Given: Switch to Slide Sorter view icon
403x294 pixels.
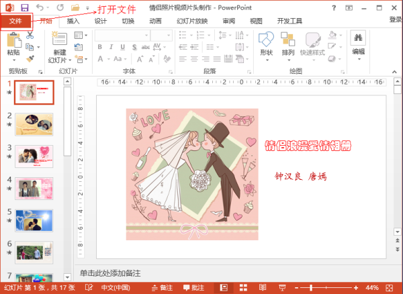Looking at the screenshot, I should [243, 287].
